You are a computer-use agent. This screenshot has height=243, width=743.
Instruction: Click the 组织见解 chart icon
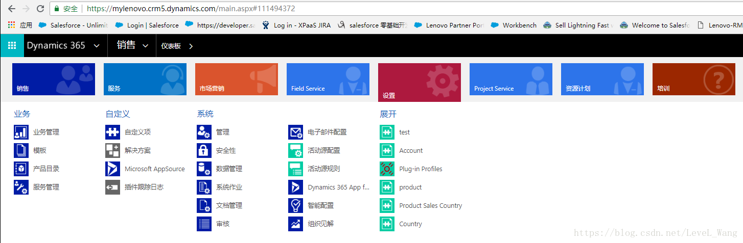click(x=295, y=224)
